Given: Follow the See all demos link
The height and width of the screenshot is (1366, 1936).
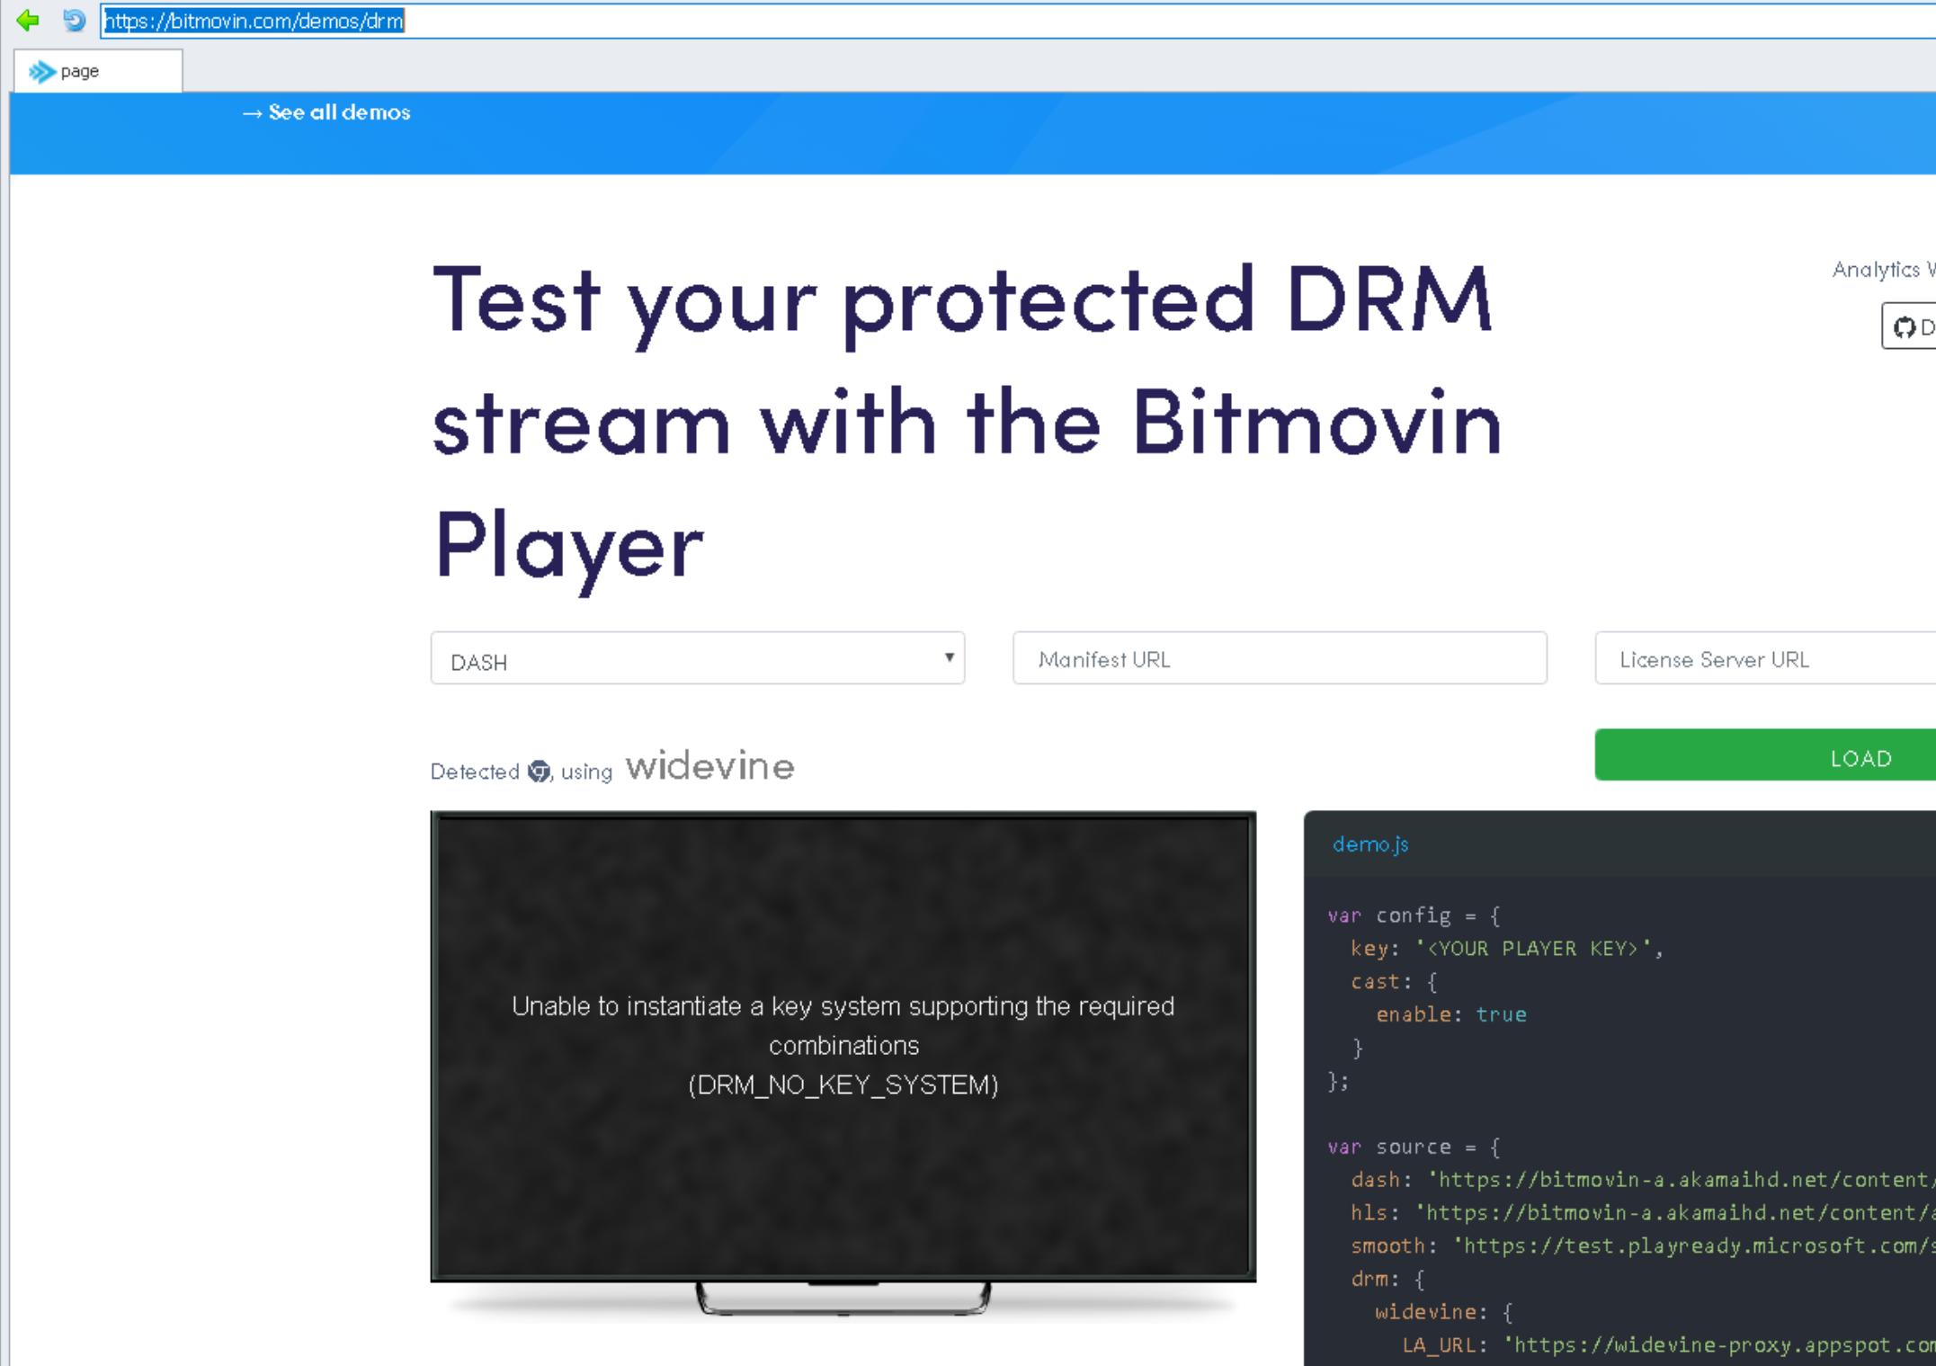Looking at the screenshot, I should pos(327,112).
